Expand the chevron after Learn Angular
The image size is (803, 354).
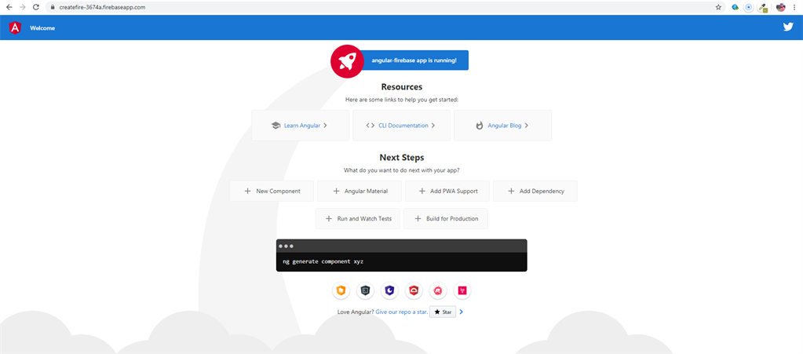325,126
